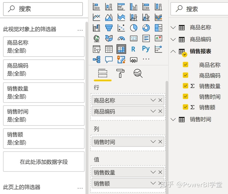Select the slicer visual

pos(96,49)
